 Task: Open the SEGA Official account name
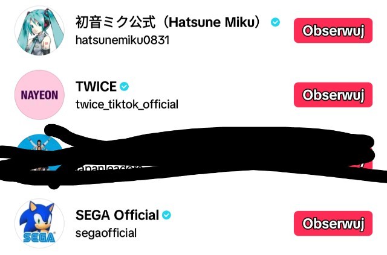pos(117,215)
